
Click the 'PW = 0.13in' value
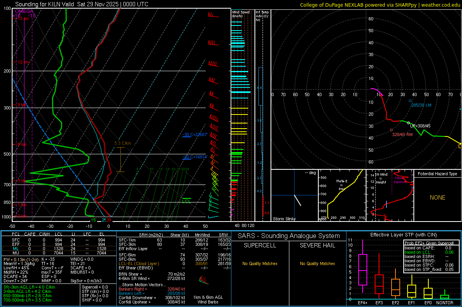[x=21, y=259]
